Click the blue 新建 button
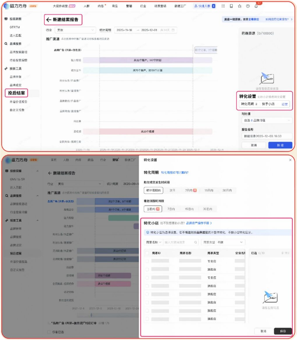Screen dimensions: 297x340 pyautogui.click(x=280, y=145)
